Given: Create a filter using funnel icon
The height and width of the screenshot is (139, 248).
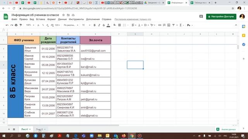Looking at the screenshot, I should pyautogui.click(x=174, y=25).
